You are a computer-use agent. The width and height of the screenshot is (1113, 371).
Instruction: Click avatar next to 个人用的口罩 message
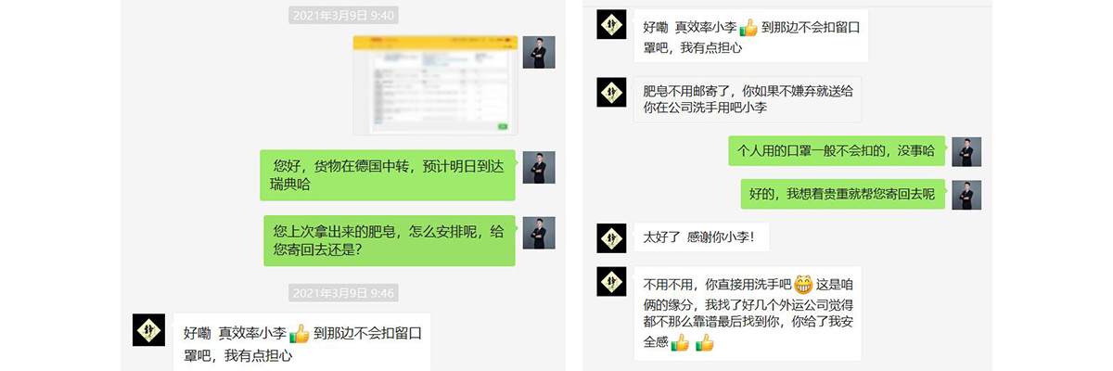[966, 152]
